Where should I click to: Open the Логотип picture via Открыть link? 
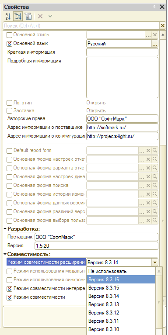pyautogui.click(x=96, y=103)
